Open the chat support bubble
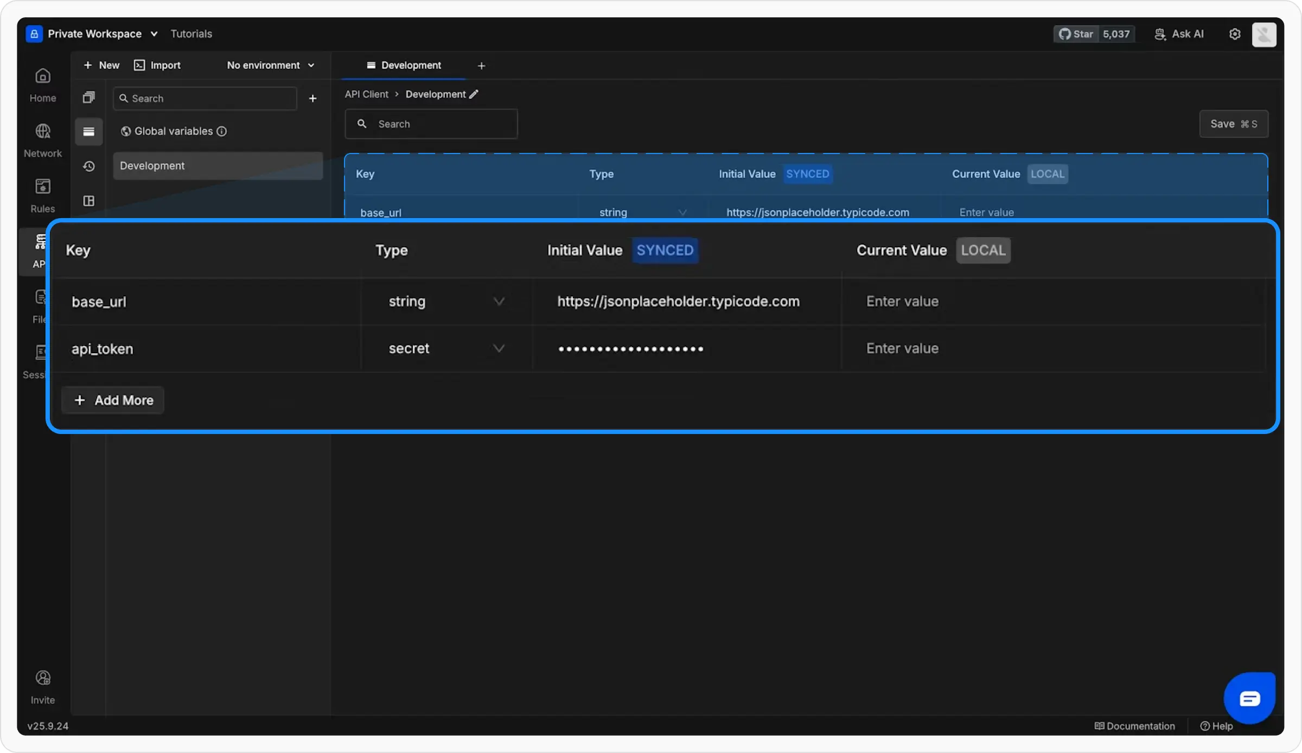The height and width of the screenshot is (753, 1302). pos(1249,698)
